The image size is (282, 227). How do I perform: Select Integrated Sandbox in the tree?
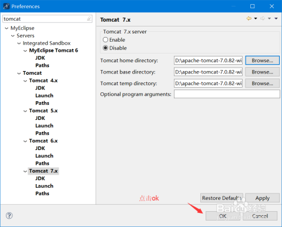[46, 43]
